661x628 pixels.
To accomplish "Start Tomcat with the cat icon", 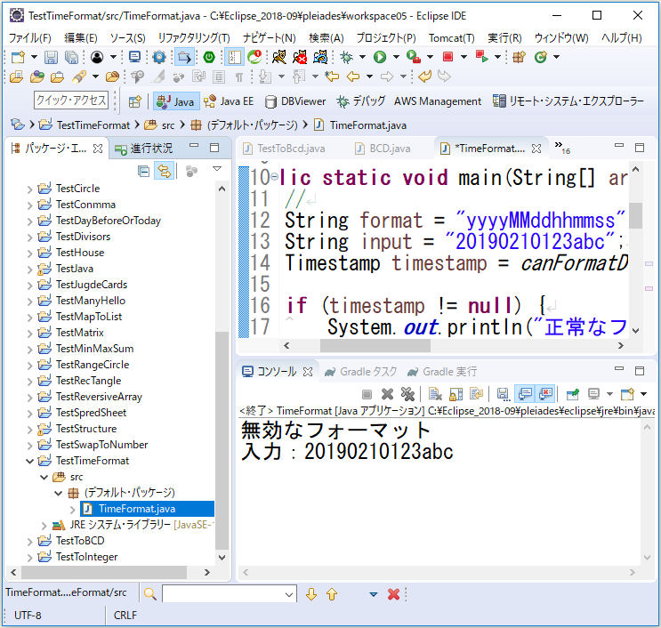I will 279,57.
